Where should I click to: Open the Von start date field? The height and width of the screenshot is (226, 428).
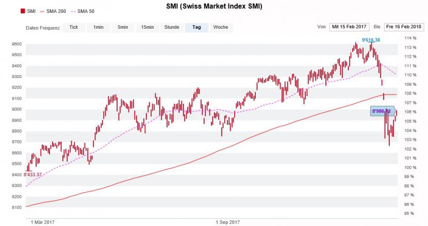349,27
